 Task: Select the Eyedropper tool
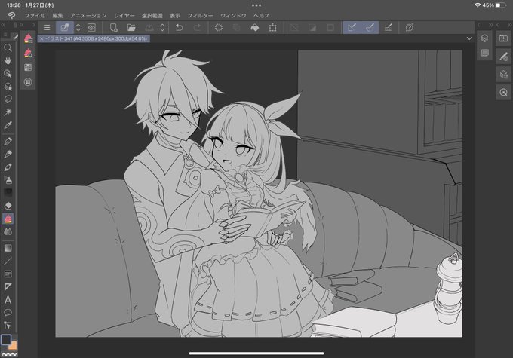click(x=8, y=125)
